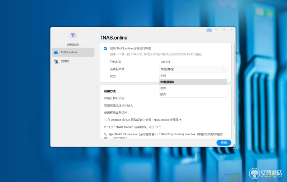287x182 pixels.
Task: Click the step 1 Android or iOS instruction
Action: click(x=143, y=120)
